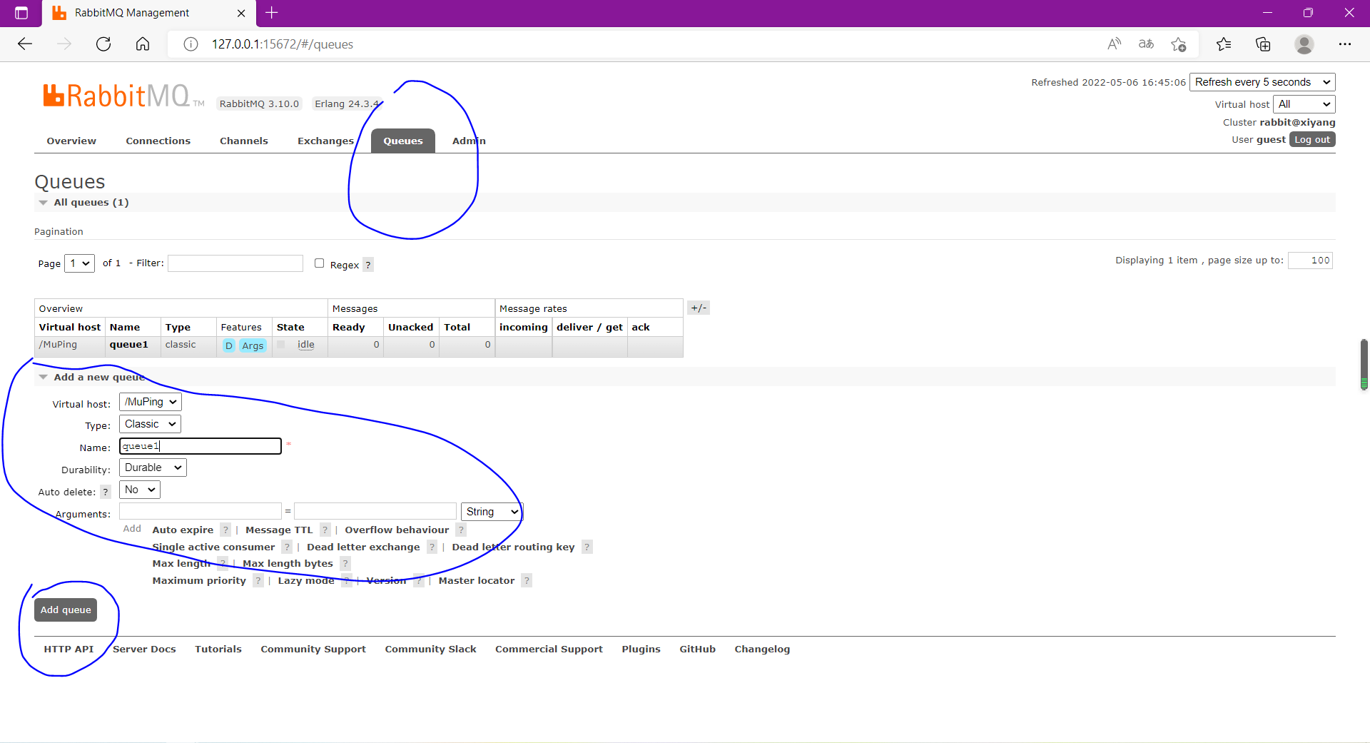The image size is (1370, 743).
Task: Select the Queues tab
Action: pos(403,141)
